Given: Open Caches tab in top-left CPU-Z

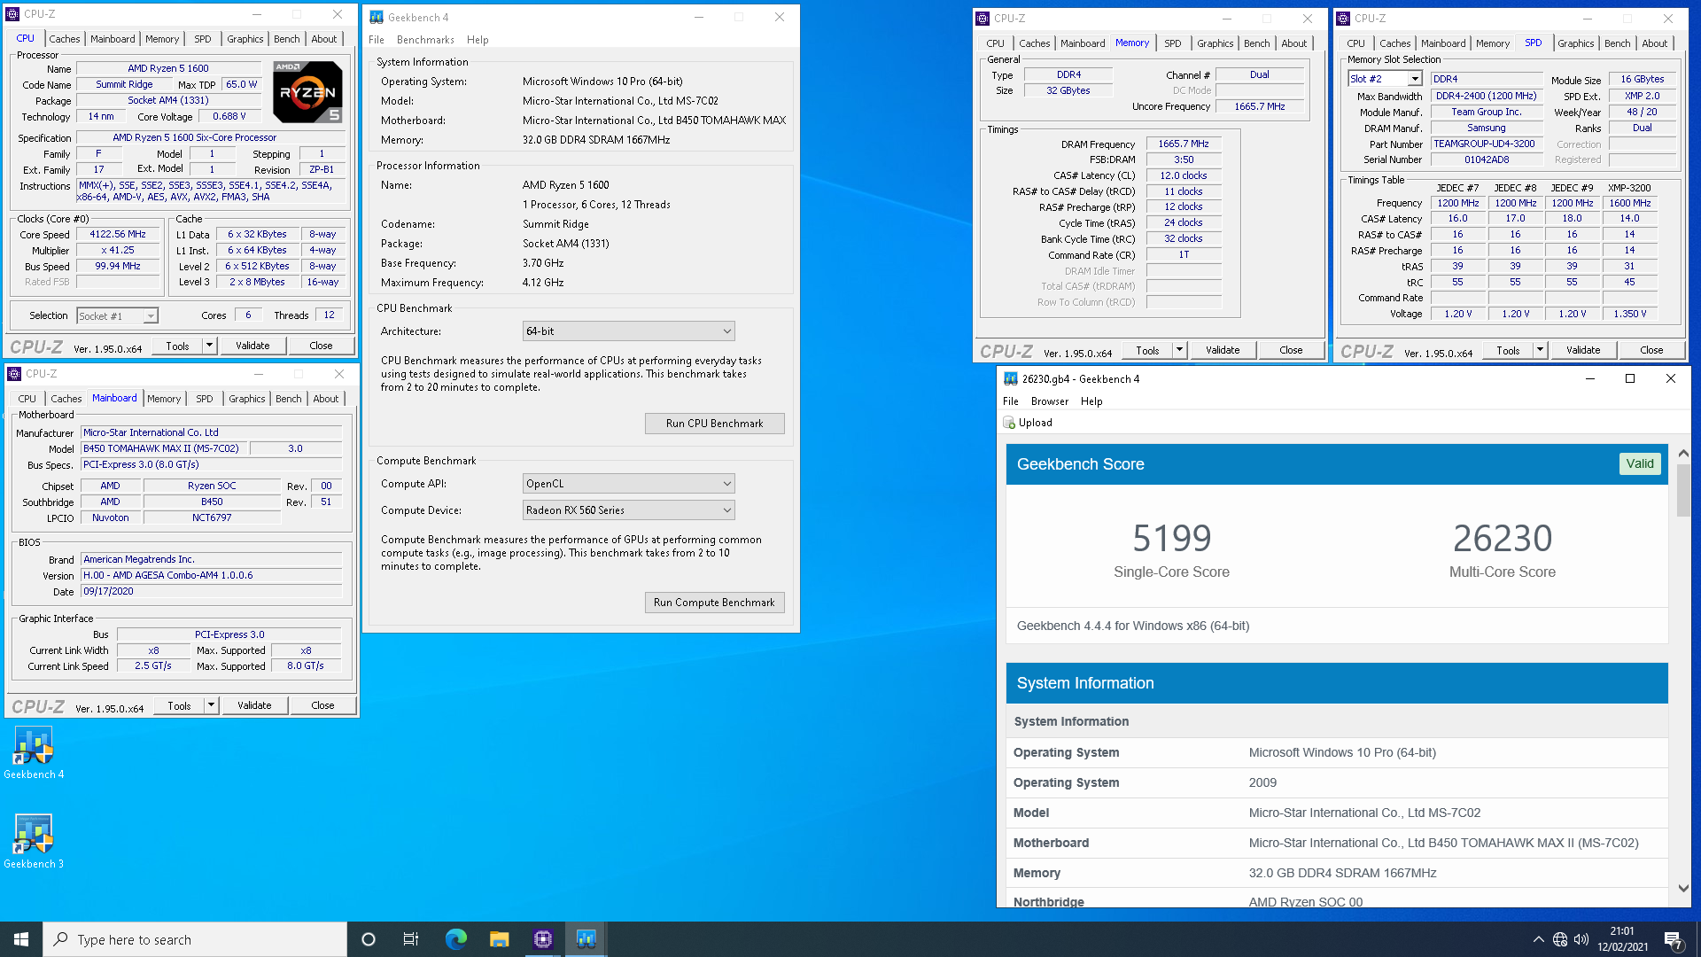Looking at the screenshot, I should click(x=65, y=39).
